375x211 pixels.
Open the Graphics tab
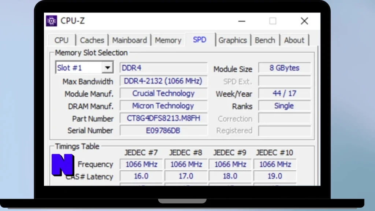coord(233,40)
